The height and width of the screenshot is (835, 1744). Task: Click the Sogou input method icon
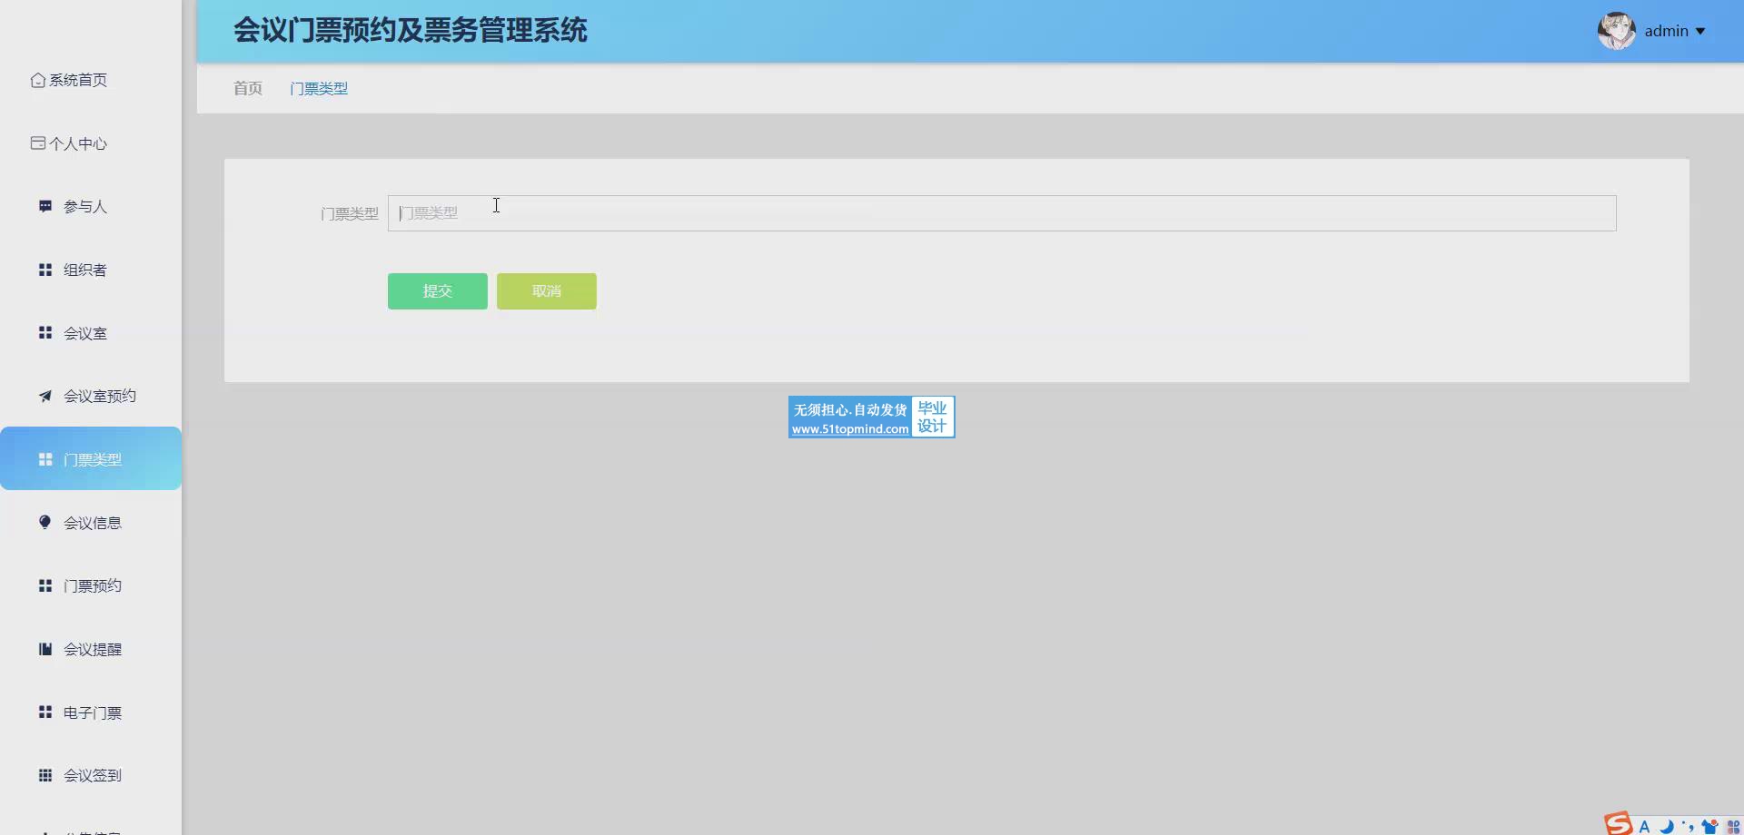1618,823
